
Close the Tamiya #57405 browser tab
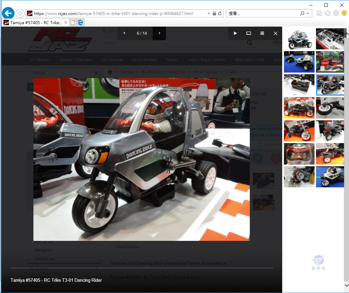[66, 22]
